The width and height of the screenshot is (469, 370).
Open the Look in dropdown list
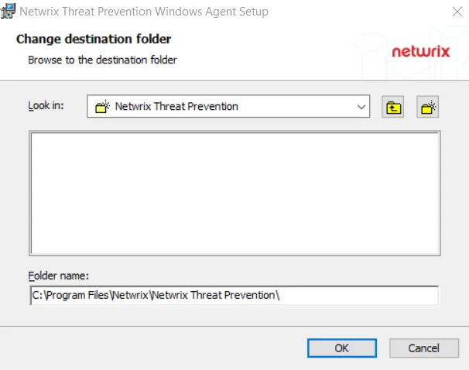pyautogui.click(x=228, y=106)
